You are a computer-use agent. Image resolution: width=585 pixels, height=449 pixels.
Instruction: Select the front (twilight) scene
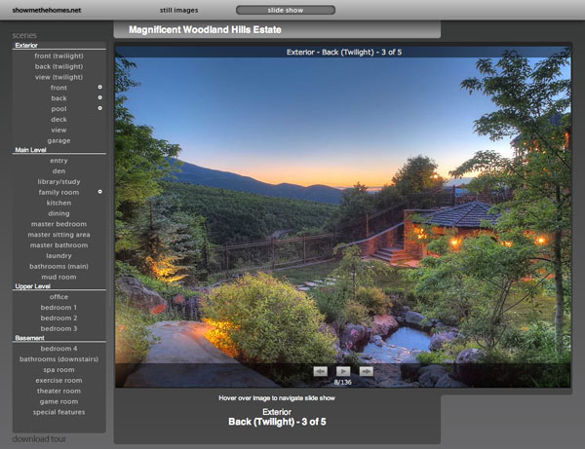pos(58,56)
